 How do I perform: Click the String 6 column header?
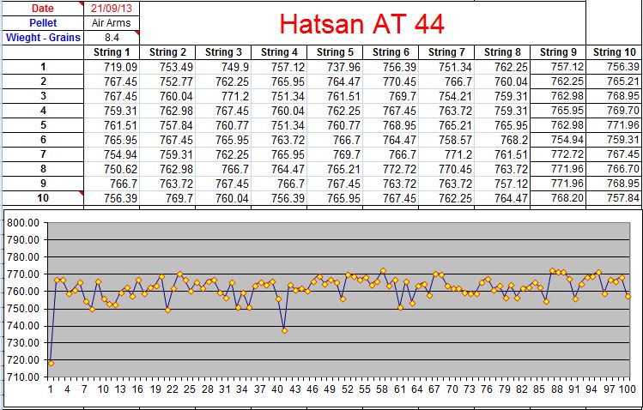coord(391,52)
